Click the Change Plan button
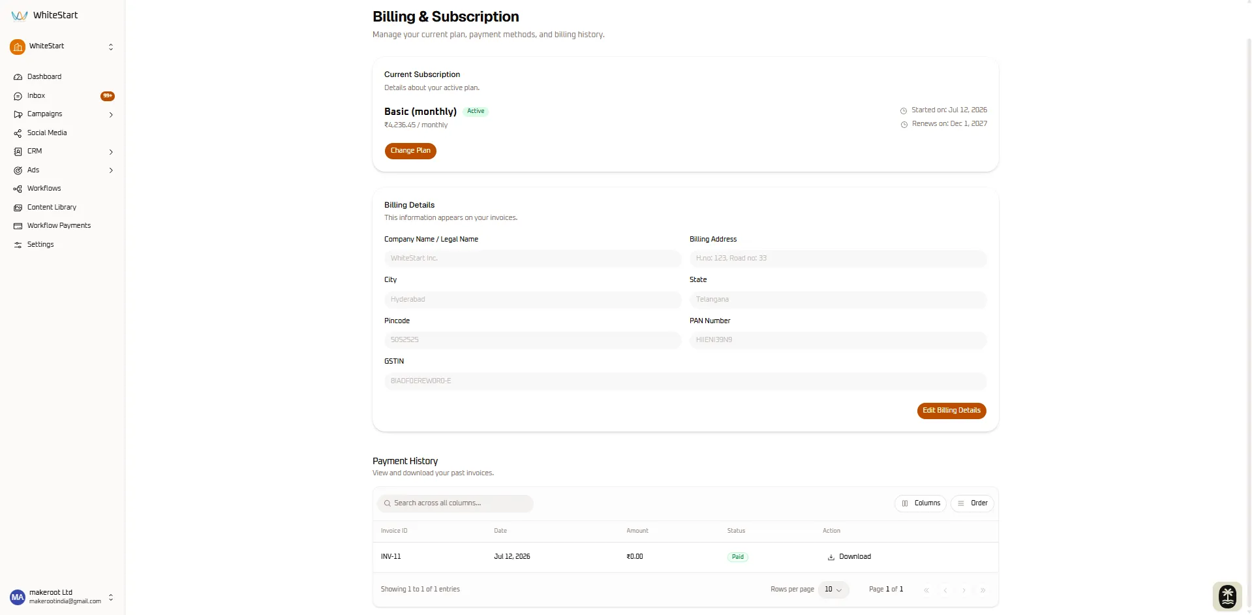The image size is (1252, 615). pos(410,151)
